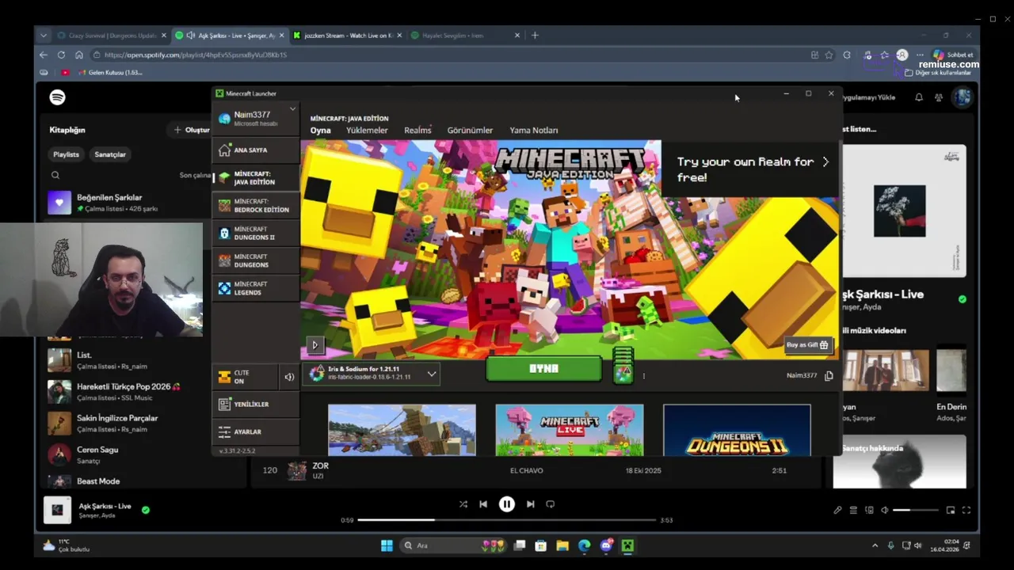Screen dimensions: 1014x570
Task: Switch to the Yüklemeler tab
Action: point(367,130)
